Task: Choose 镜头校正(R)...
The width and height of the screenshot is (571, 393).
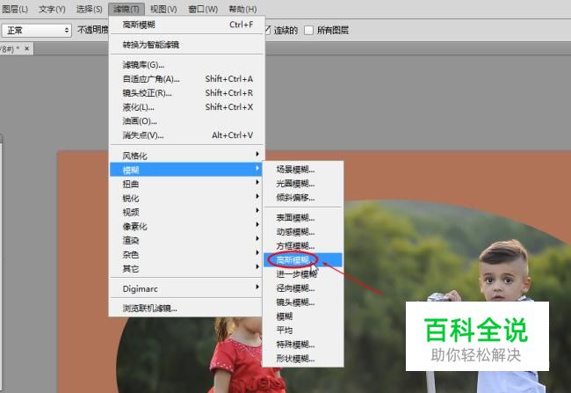Action: point(187,93)
